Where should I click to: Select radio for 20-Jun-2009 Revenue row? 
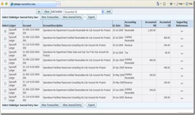[5, 98]
